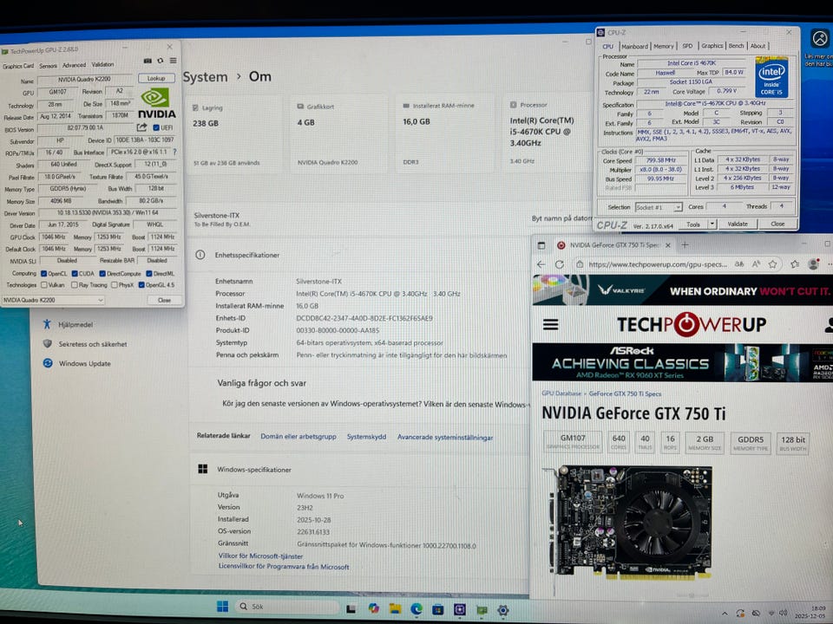Click the ASRock Achieving Classics banner ad
Screen dimensions: 833x624
(x=683, y=362)
